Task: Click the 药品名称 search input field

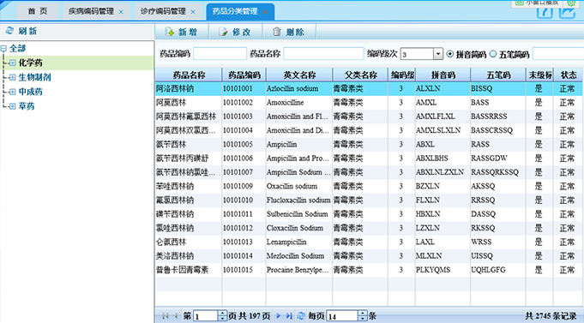Action: pyautogui.click(x=323, y=54)
